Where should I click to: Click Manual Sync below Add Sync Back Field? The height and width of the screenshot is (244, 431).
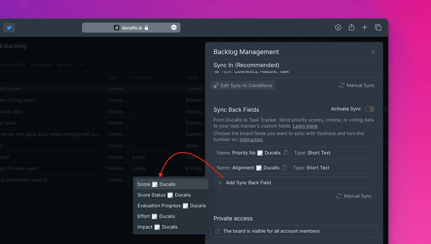pyautogui.click(x=354, y=196)
